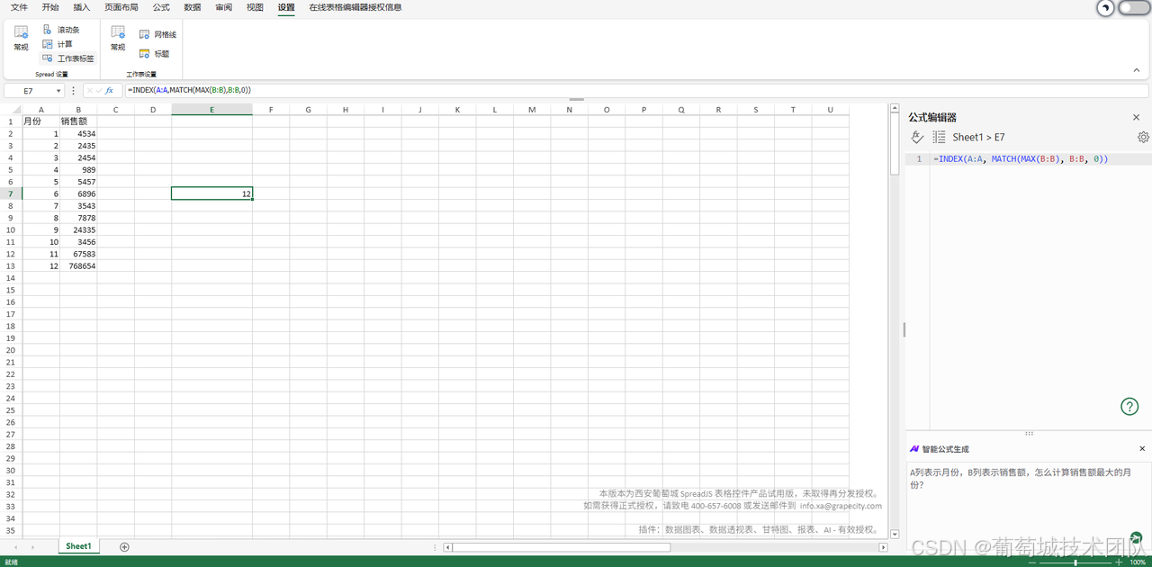This screenshot has width=1152, height=567.
Task: Switch to the 开始 tab
Action: (50, 7)
